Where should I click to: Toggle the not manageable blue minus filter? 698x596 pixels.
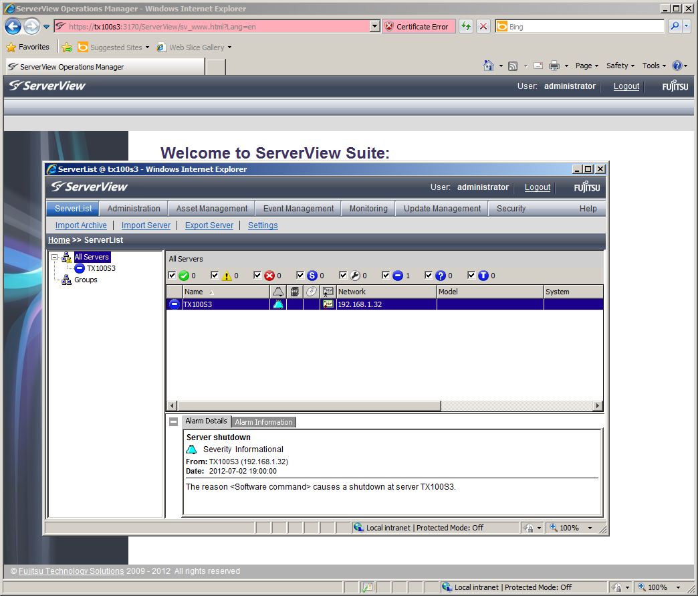(x=386, y=276)
